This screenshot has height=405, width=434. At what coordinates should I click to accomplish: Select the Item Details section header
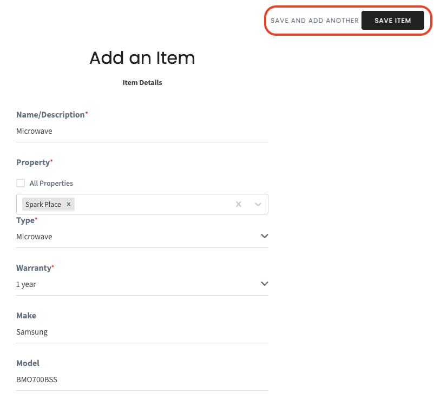click(x=142, y=82)
